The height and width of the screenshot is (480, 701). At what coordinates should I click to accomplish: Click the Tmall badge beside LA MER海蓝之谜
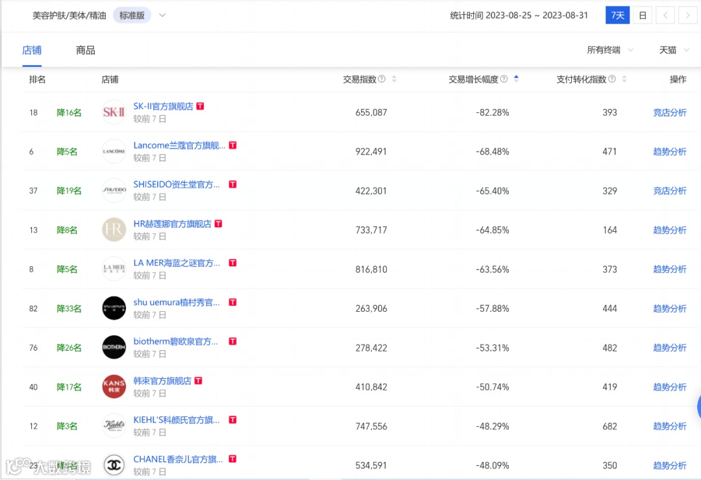(x=232, y=262)
